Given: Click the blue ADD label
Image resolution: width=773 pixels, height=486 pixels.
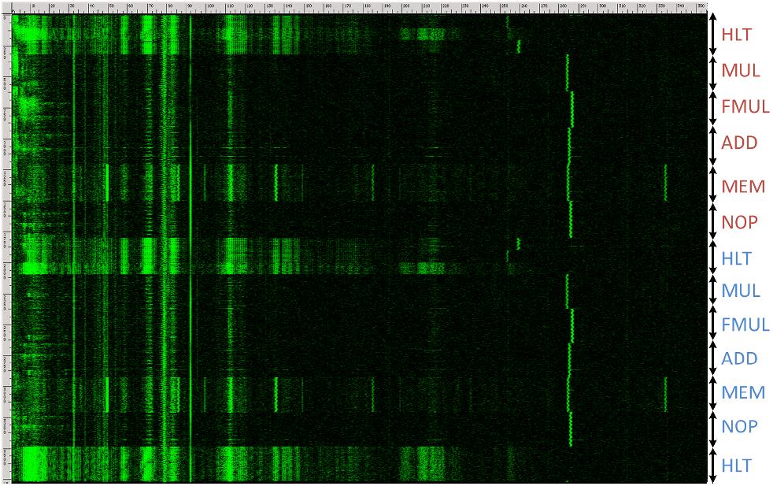Looking at the screenshot, I should [739, 359].
